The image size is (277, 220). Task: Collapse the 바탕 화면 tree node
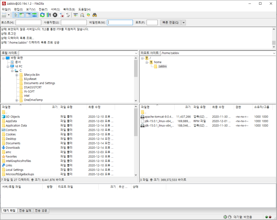click(x=3, y=58)
